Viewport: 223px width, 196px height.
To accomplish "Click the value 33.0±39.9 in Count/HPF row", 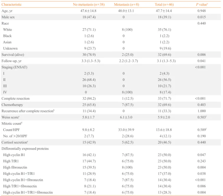I will click(x=126, y=130).
